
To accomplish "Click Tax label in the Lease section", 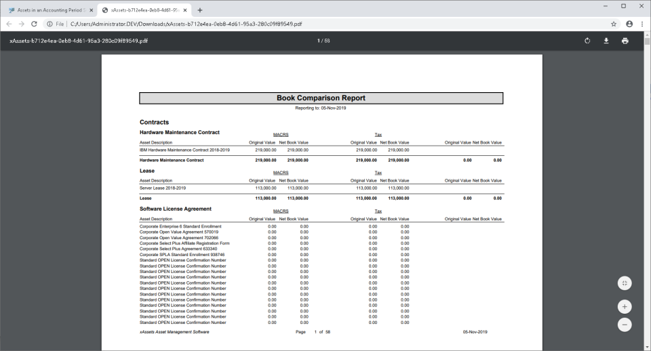I will 378,173.
